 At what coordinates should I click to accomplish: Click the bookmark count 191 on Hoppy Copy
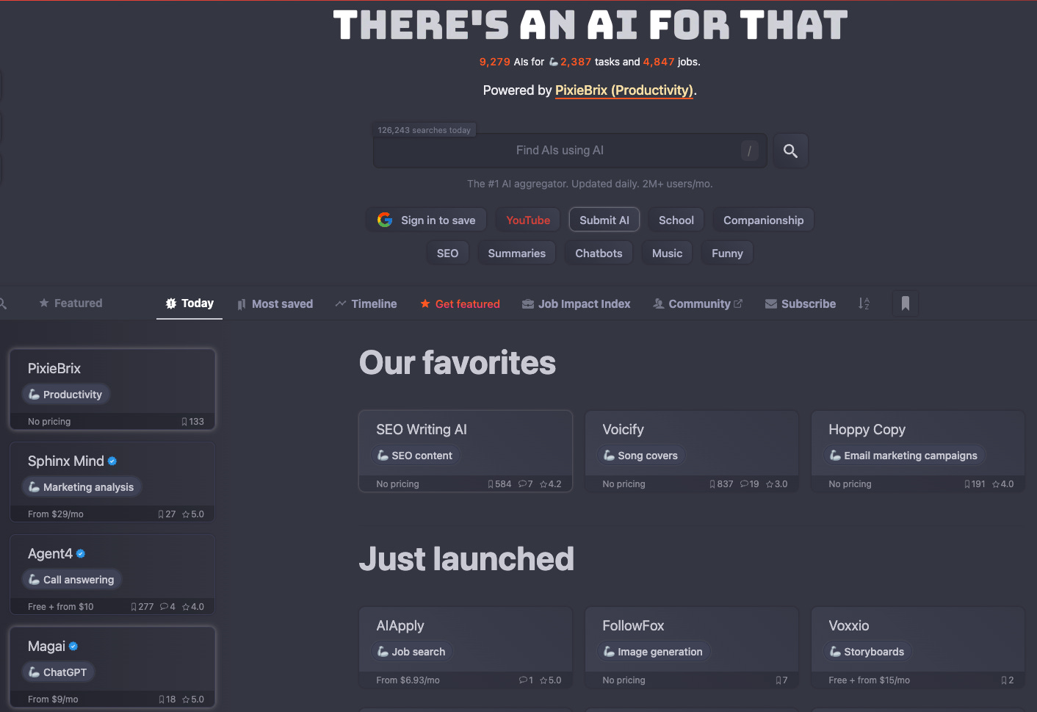[975, 484]
